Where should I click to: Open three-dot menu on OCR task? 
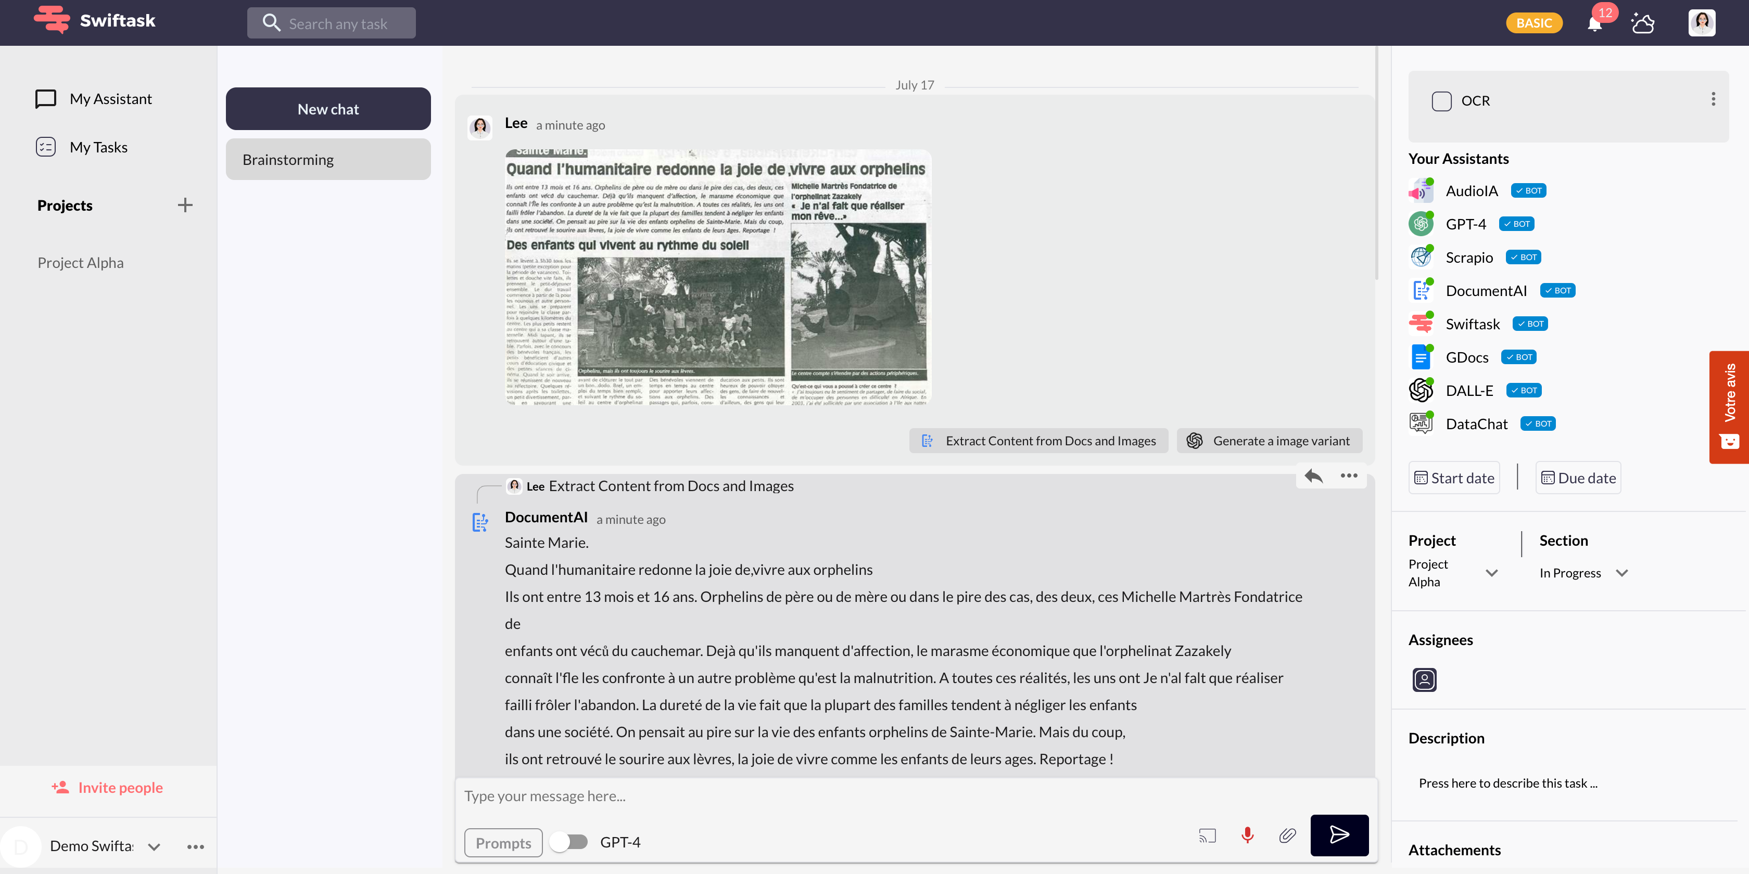click(1713, 100)
